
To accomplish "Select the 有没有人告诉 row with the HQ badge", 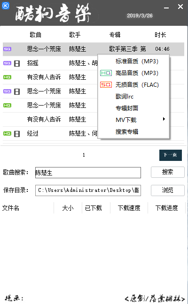I will click(94, 77).
